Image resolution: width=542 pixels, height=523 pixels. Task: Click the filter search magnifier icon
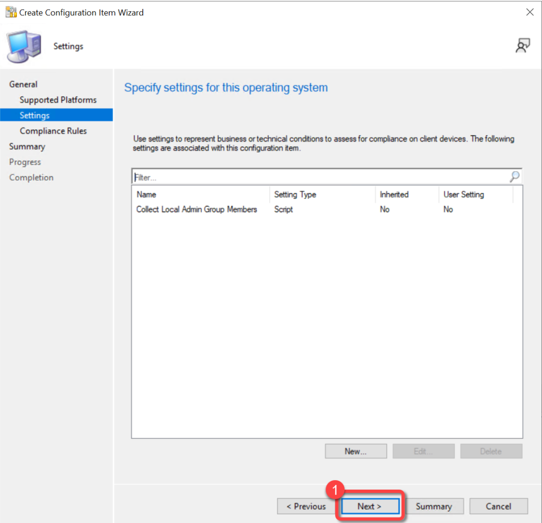514,177
